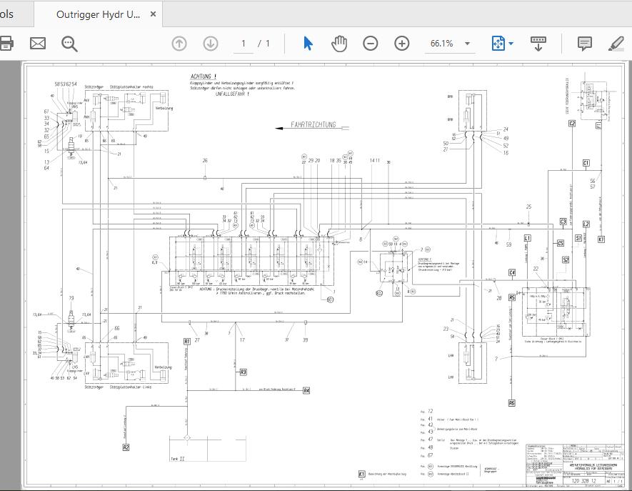Enter Reading Mode via toolbar icon

click(x=538, y=43)
